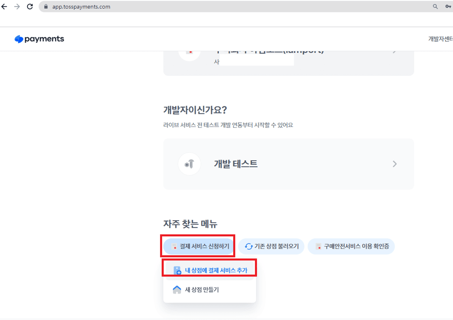
Task: Open the 개발자센터 link in header
Action: (440, 39)
